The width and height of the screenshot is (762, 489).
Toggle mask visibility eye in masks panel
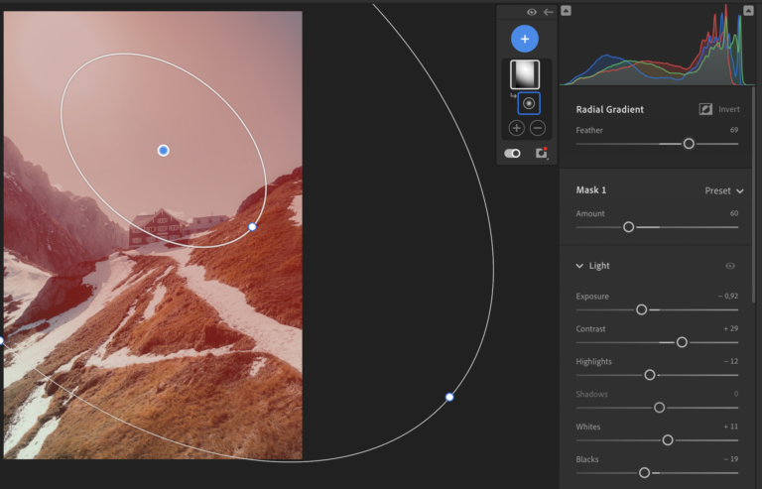[532, 12]
